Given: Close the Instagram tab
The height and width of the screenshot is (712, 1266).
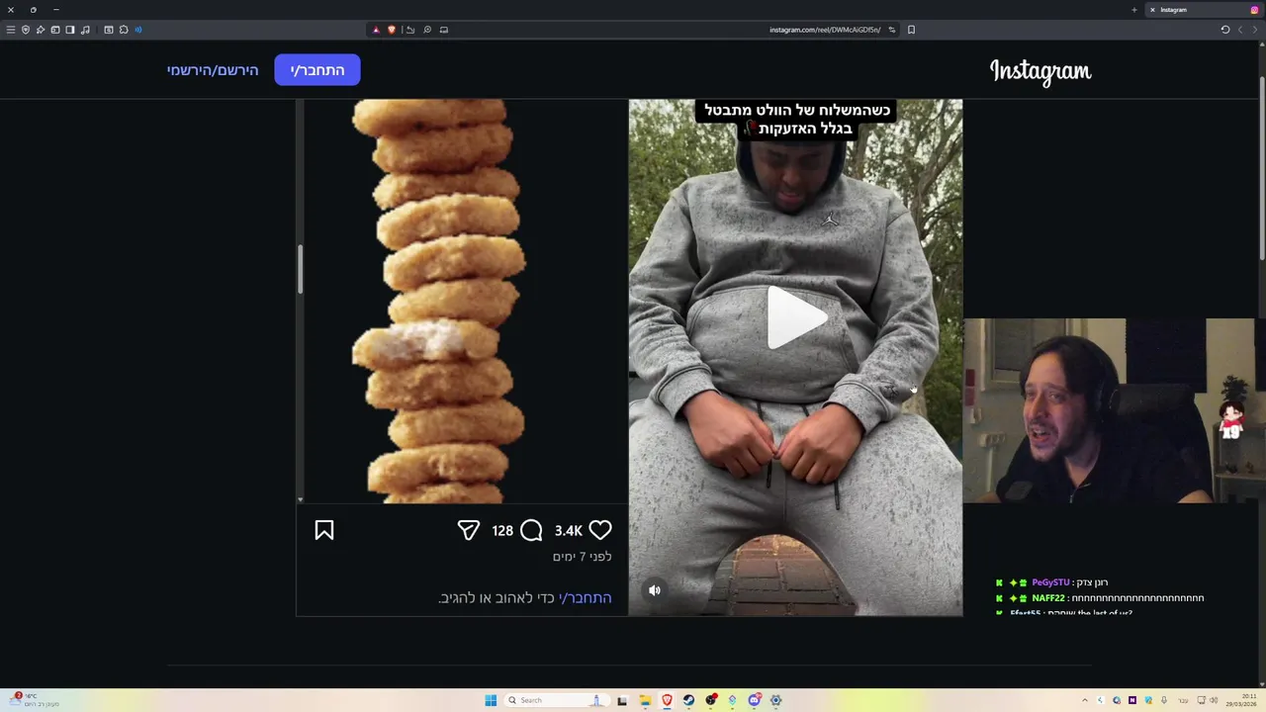Looking at the screenshot, I should (1152, 10).
